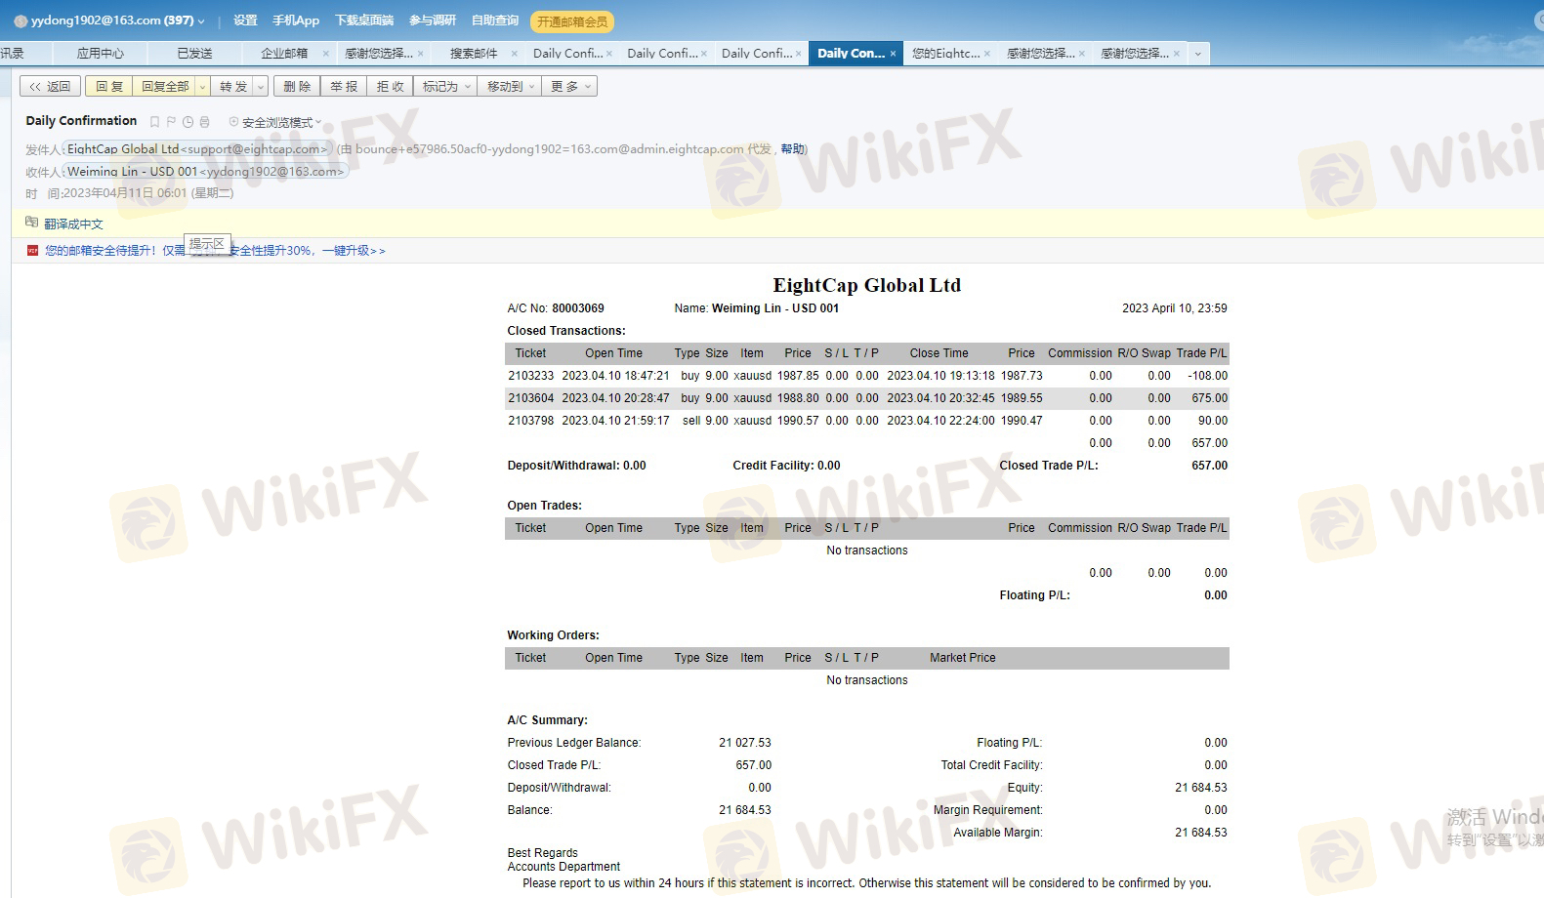The height and width of the screenshot is (898, 1544).
Task: Click the sender EightCap Global Ltd chip
Action: [197, 149]
